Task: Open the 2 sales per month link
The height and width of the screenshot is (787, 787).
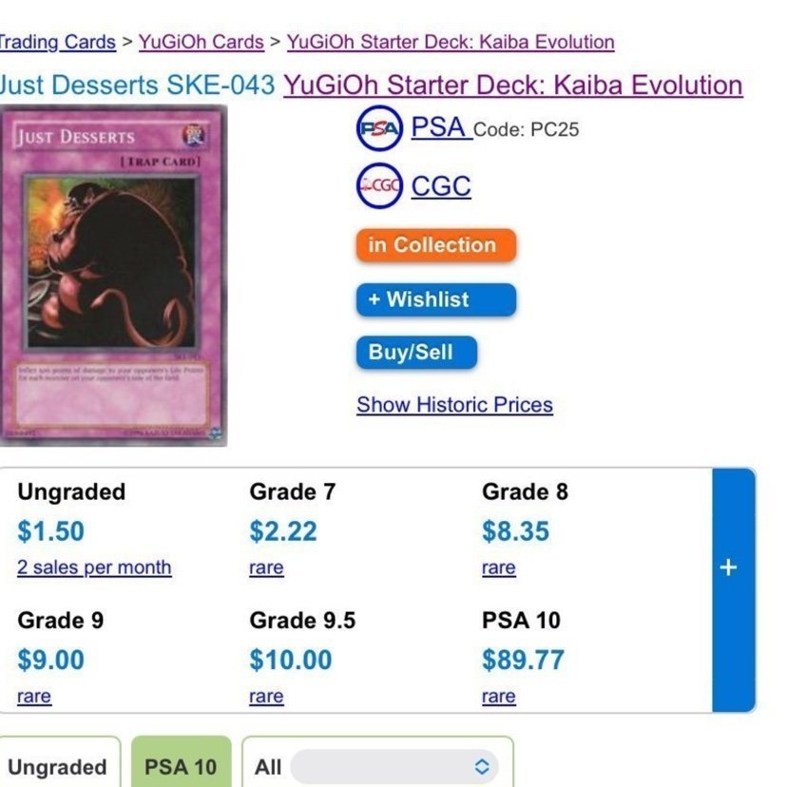Action: pos(94,567)
